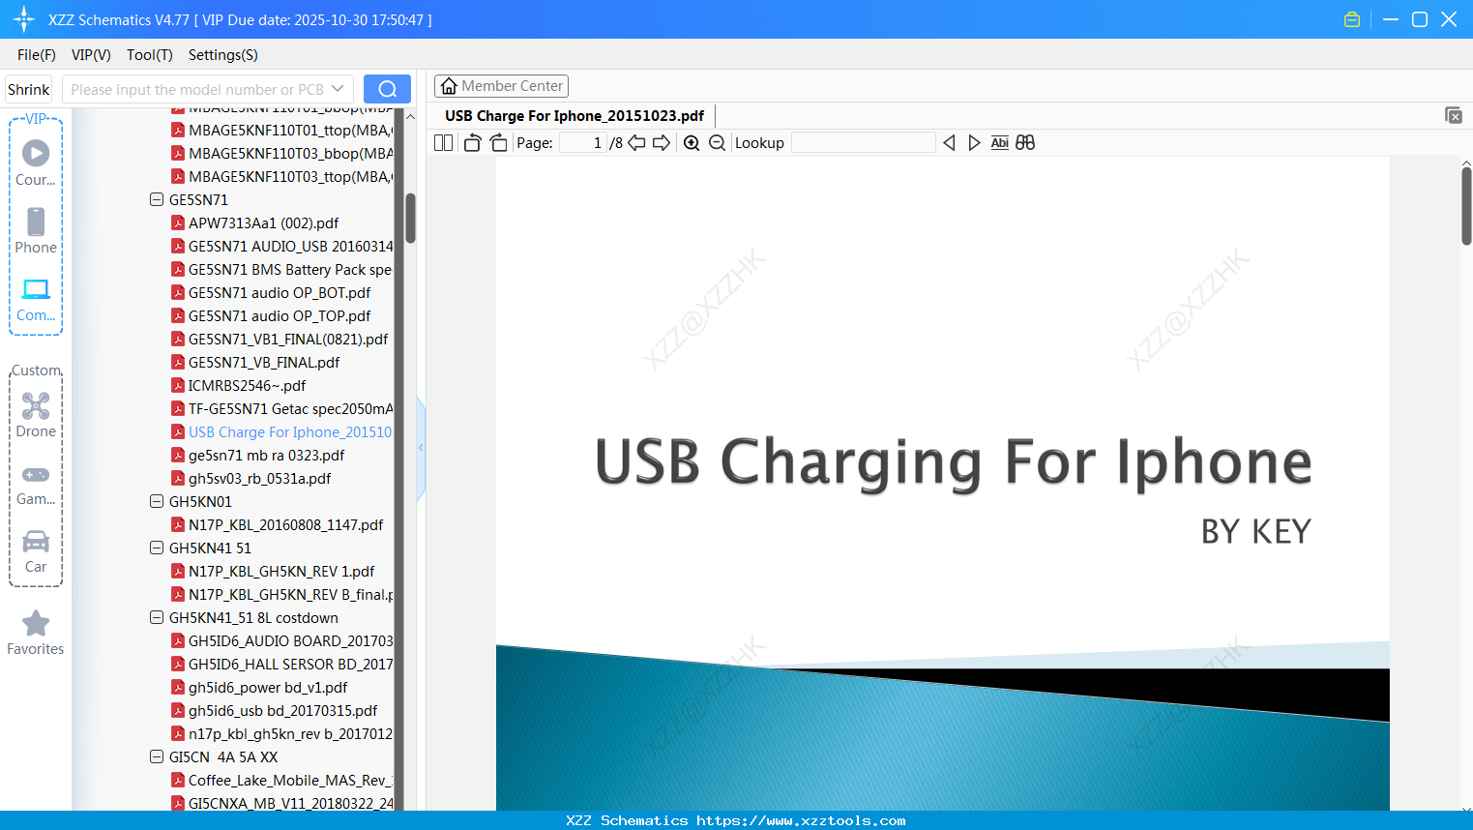The width and height of the screenshot is (1473, 830).
Task: Open the Member Center
Action: tap(501, 86)
